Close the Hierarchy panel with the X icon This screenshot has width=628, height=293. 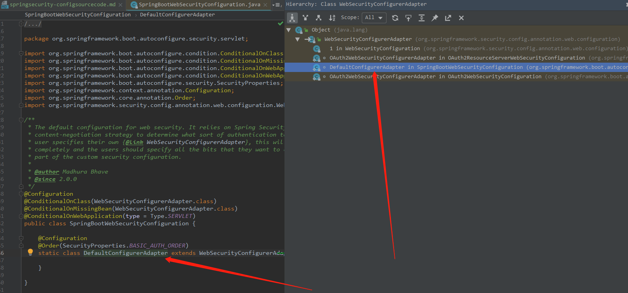coord(461,18)
